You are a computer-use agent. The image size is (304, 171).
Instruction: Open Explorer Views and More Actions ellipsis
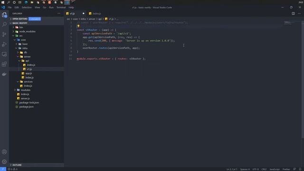pos(59,13)
